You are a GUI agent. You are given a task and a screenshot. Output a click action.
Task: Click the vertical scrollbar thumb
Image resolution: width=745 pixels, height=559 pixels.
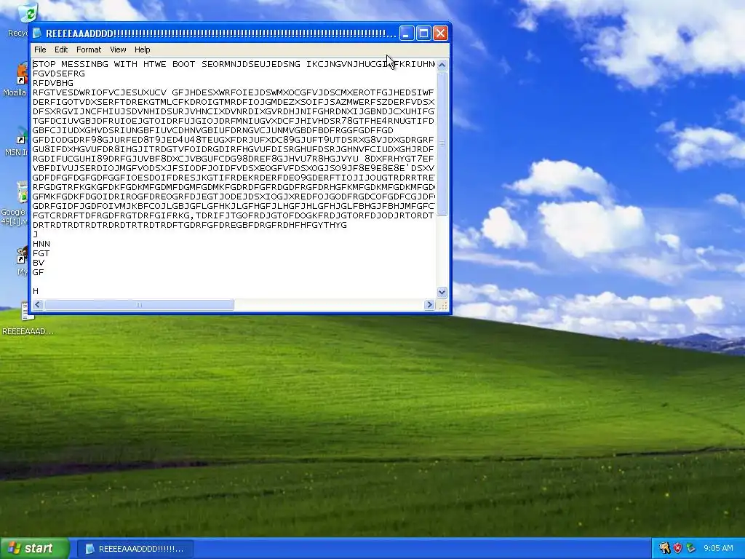442,143
